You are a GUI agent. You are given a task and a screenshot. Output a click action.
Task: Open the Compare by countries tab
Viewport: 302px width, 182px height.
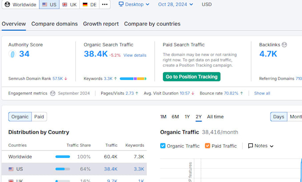pos(152,24)
